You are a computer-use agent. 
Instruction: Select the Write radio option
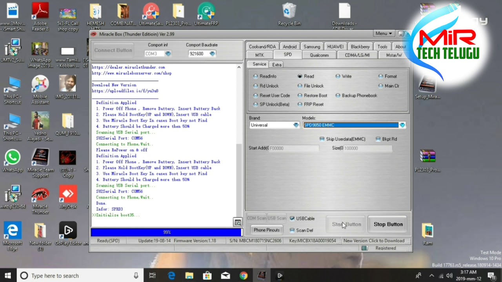tap(344, 76)
